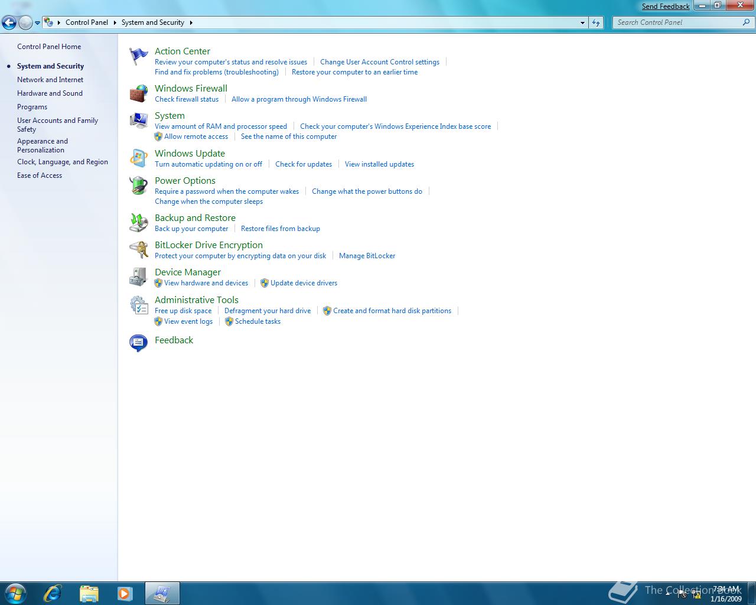The height and width of the screenshot is (605, 756).
Task: Click the Feedback speech bubble icon
Action: pyautogui.click(x=139, y=343)
